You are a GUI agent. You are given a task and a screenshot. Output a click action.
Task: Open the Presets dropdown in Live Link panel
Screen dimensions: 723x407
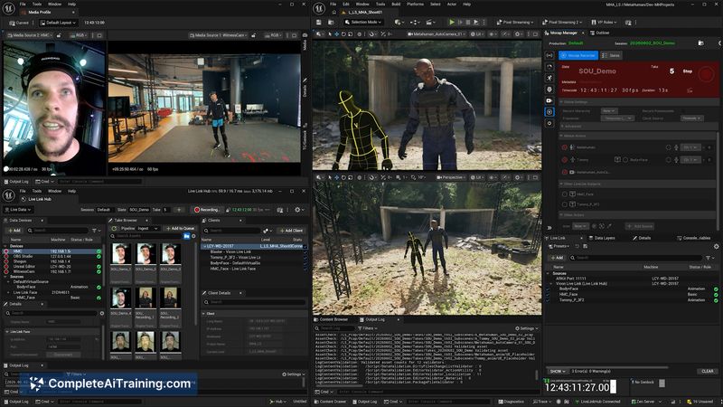559,246
